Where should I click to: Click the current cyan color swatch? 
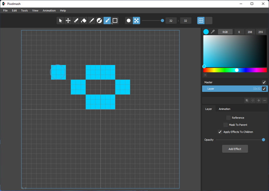[206, 32]
